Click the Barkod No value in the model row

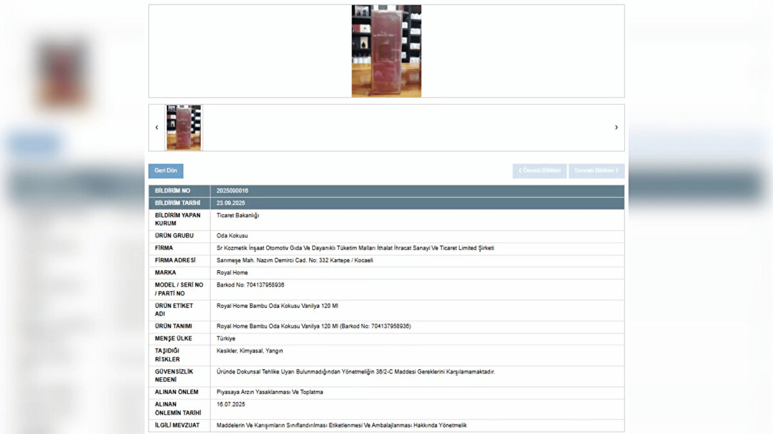click(x=251, y=285)
